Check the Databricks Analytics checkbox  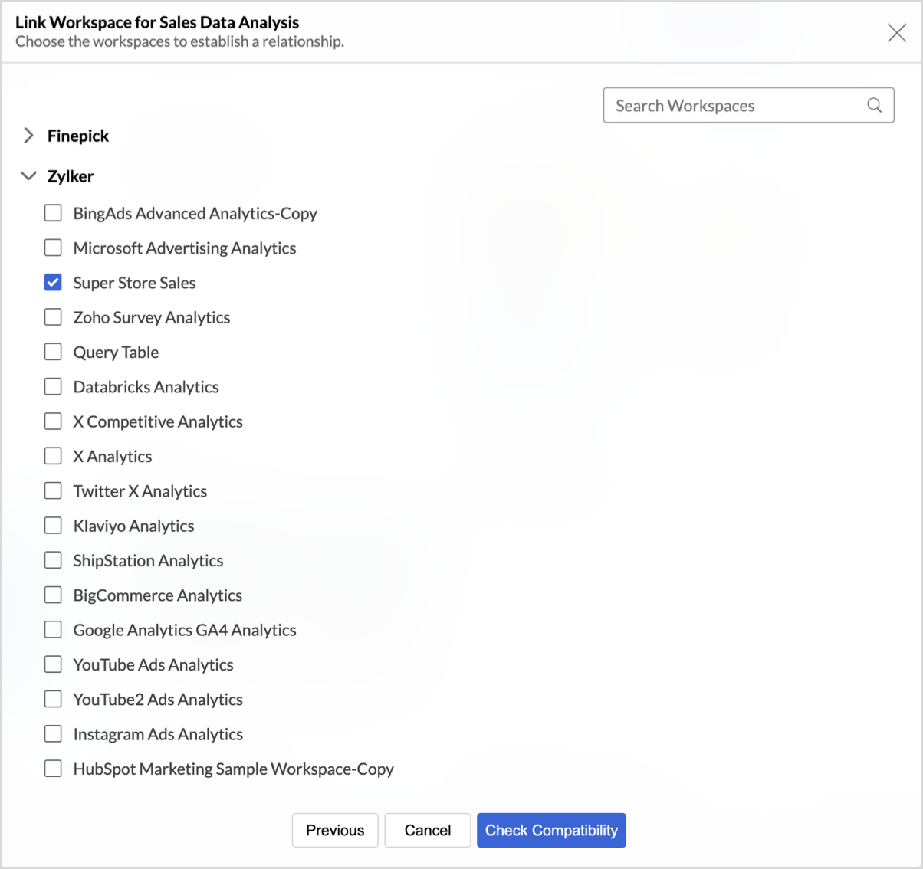click(x=53, y=386)
